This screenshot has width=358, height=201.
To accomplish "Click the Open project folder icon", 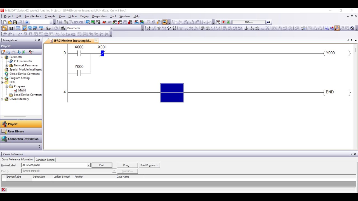I will point(10,22).
